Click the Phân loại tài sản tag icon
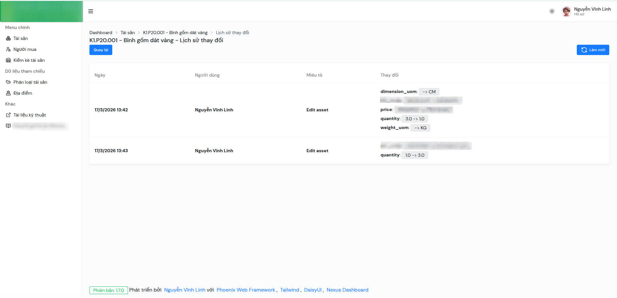The image size is (617, 298). 8,82
